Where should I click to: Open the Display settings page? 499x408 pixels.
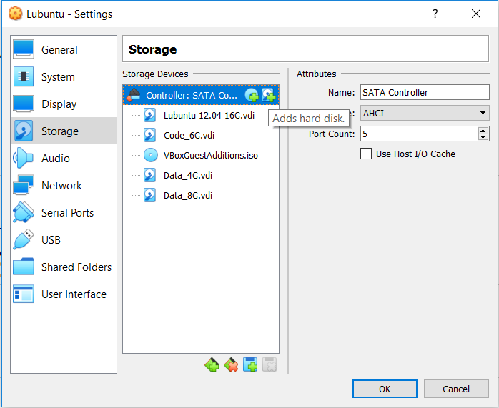coord(64,104)
